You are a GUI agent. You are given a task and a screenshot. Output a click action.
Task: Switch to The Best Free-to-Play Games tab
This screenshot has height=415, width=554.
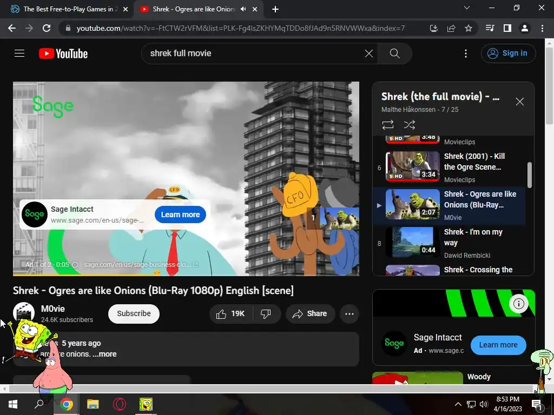tap(69, 9)
